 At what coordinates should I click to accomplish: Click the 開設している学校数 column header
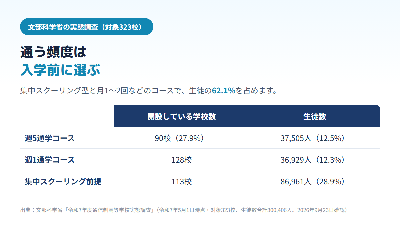[182, 116]
